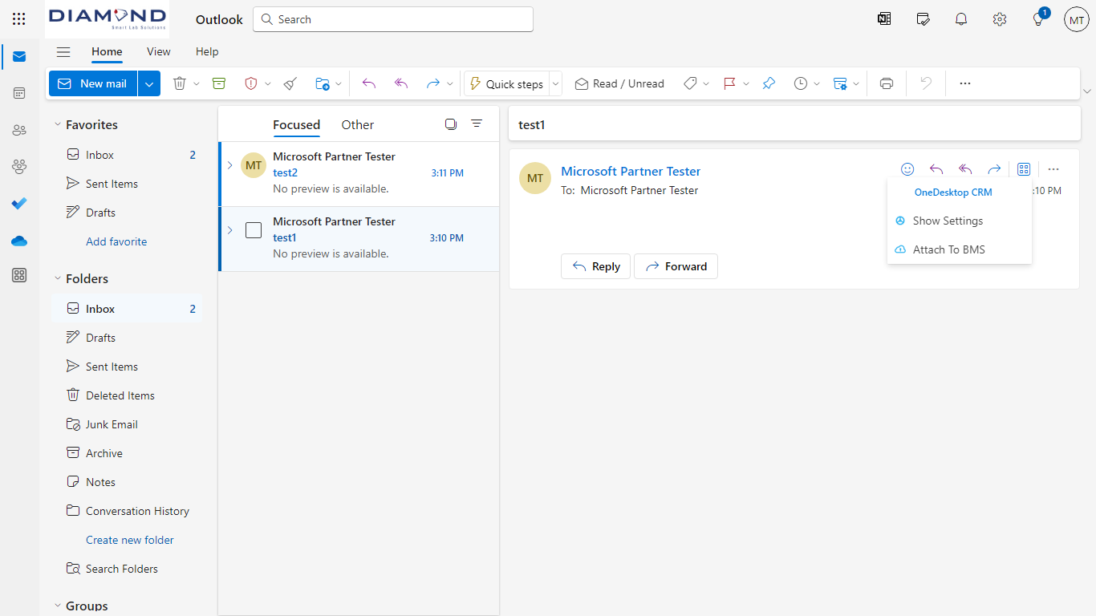The image size is (1096, 616).
Task: Open More apps grid in left rail
Action: [19, 276]
